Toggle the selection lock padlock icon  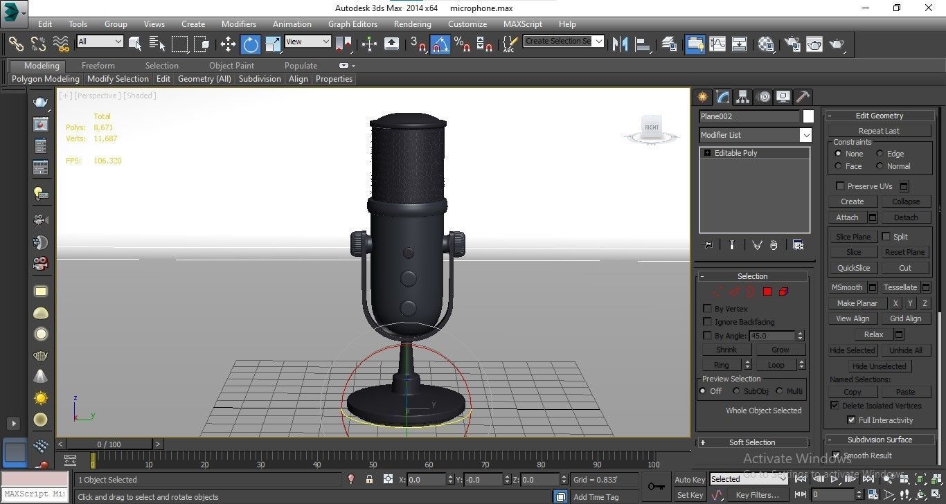click(369, 479)
